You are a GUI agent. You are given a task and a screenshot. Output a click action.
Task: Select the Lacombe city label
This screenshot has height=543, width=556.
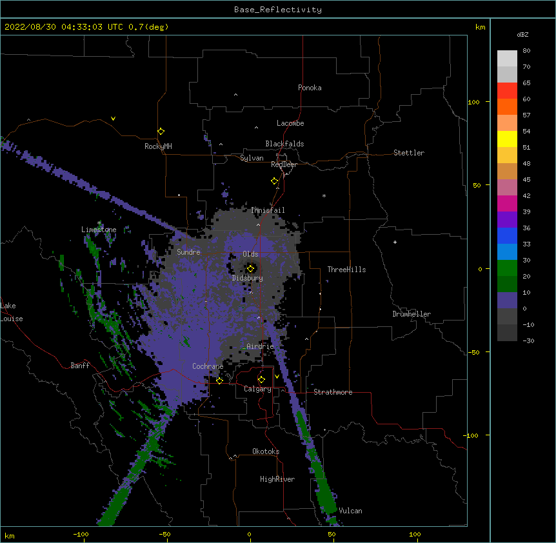290,123
